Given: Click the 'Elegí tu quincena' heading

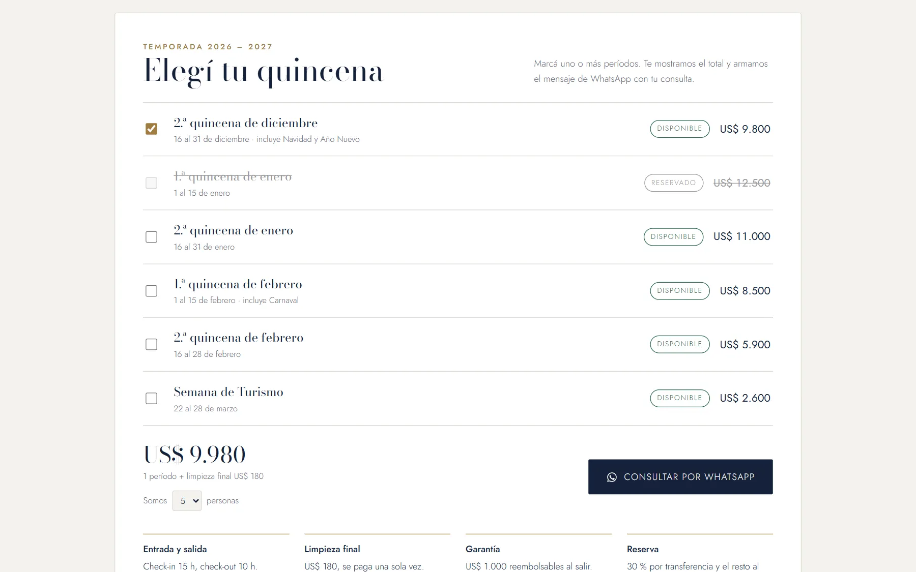Looking at the screenshot, I should [x=264, y=72].
